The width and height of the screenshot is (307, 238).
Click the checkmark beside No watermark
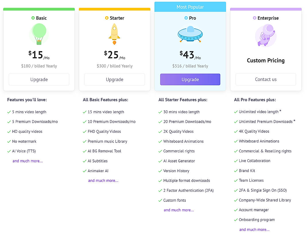tap(9, 141)
